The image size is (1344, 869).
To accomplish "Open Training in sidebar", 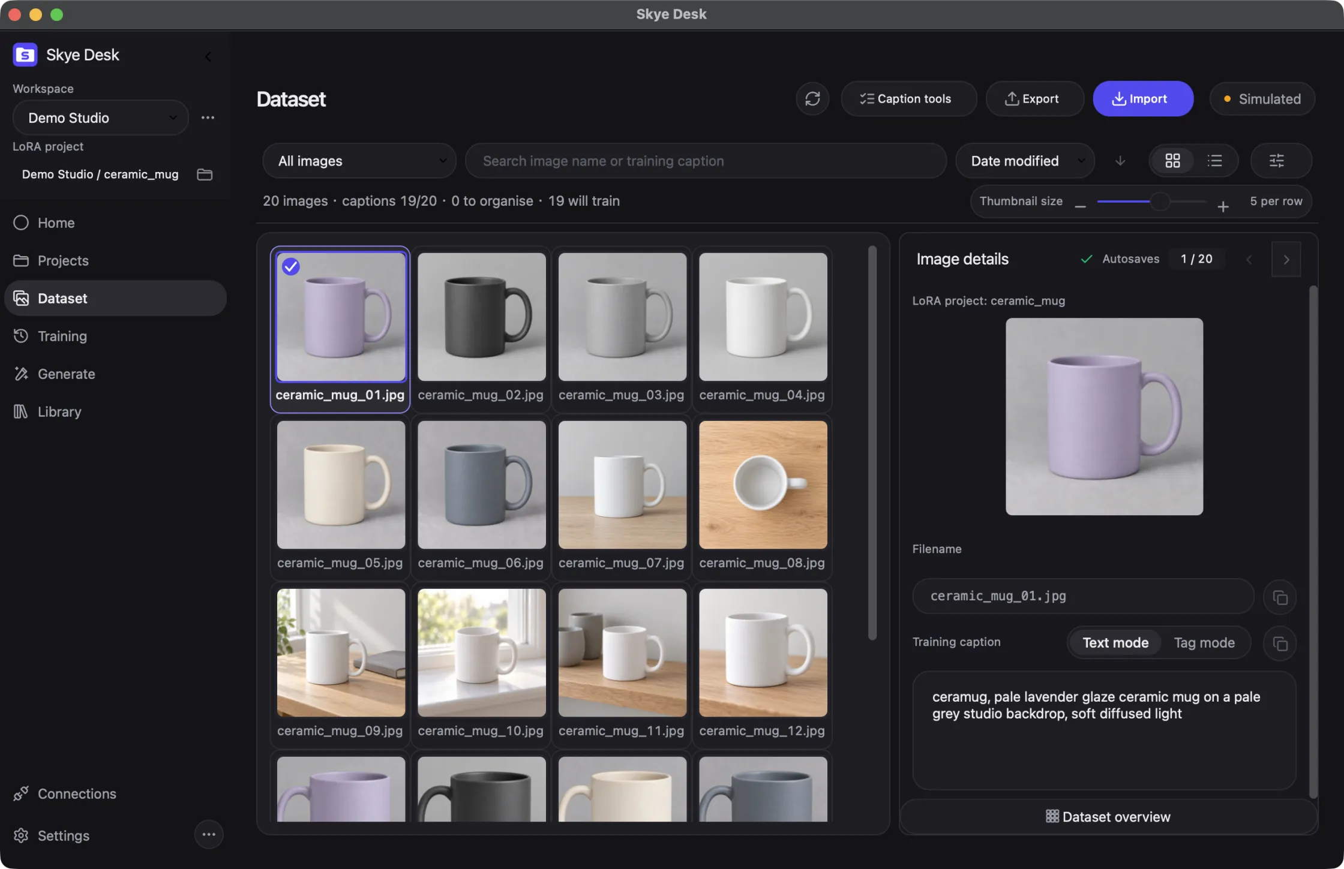I will (x=115, y=336).
